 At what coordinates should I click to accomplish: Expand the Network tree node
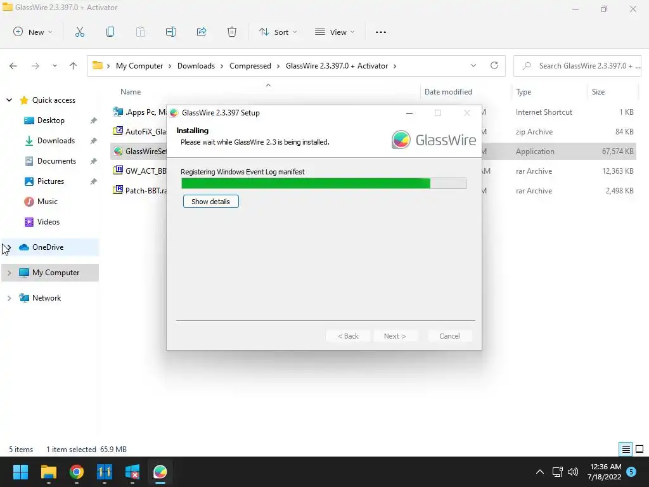(9, 298)
